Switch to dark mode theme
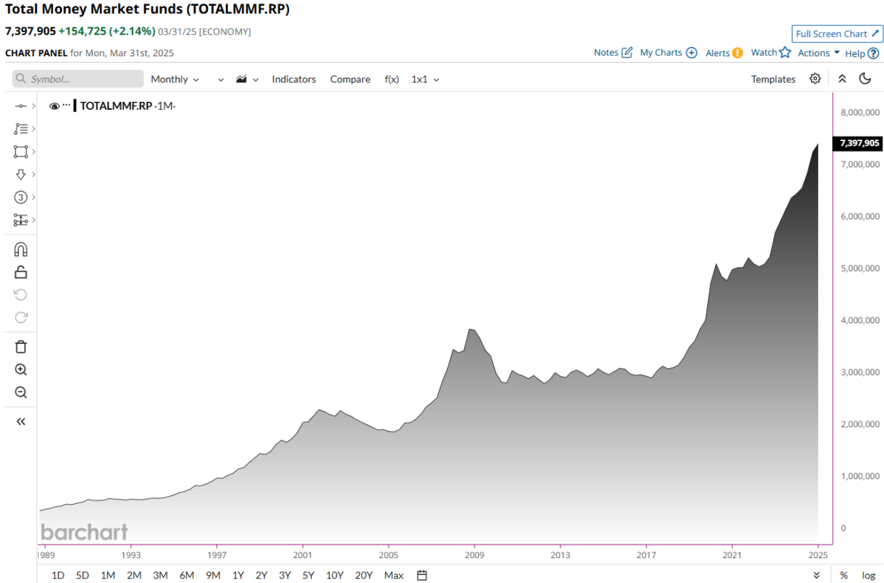The image size is (884, 583). coord(865,79)
